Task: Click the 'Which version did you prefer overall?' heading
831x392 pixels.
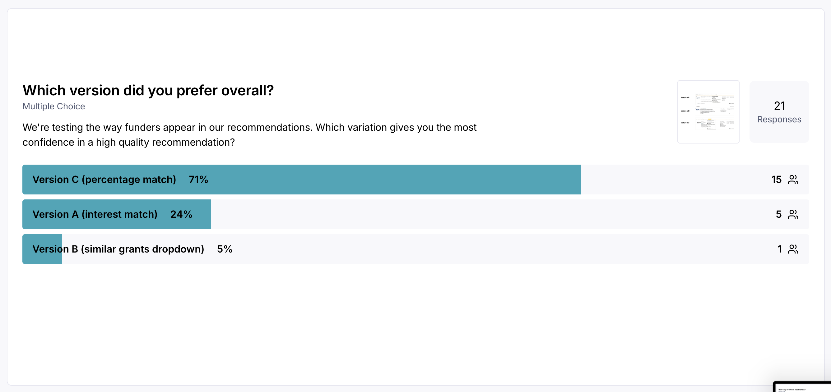Action: pyautogui.click(x=148, y=90)
